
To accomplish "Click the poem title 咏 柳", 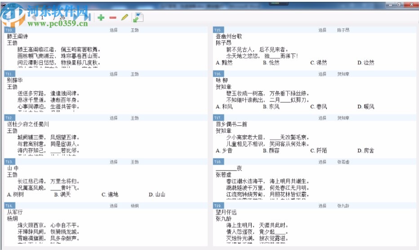I will point(222,80).
